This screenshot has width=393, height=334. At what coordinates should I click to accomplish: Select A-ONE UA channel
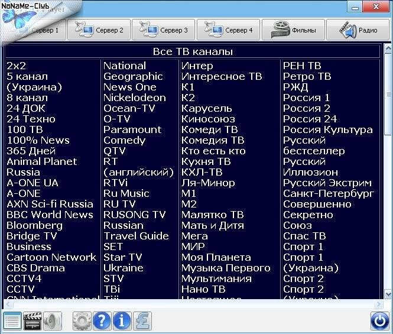click(x=33, y=183)
